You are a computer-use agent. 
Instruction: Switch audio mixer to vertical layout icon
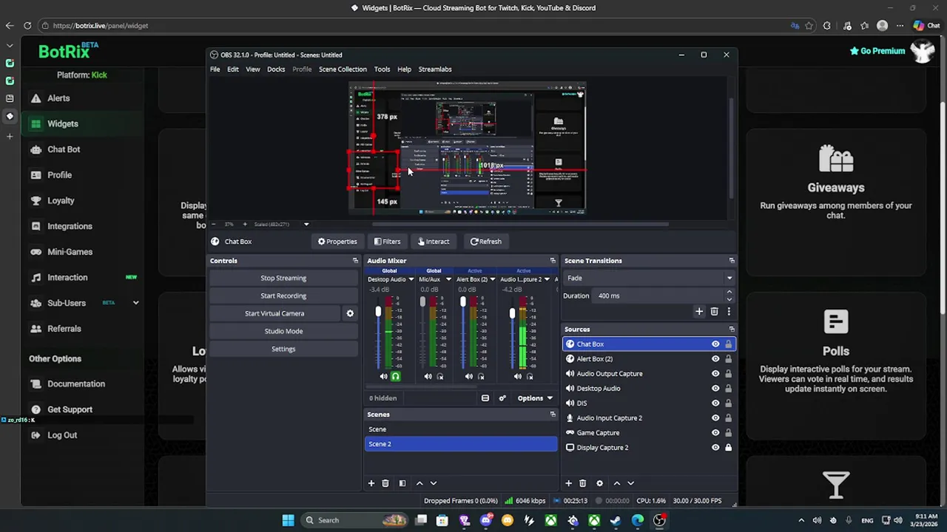[x=485, y=398]
